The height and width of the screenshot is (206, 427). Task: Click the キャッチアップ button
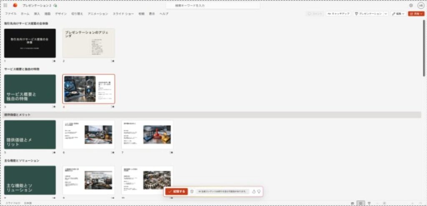(x=339, y=14)
